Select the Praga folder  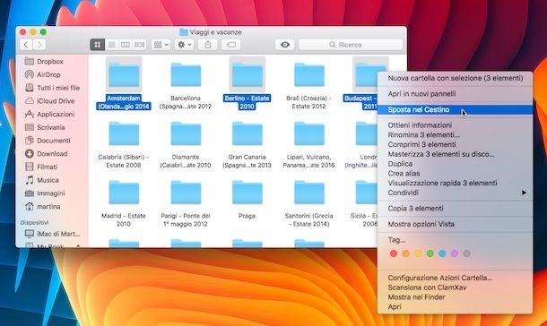coord(247,193)
